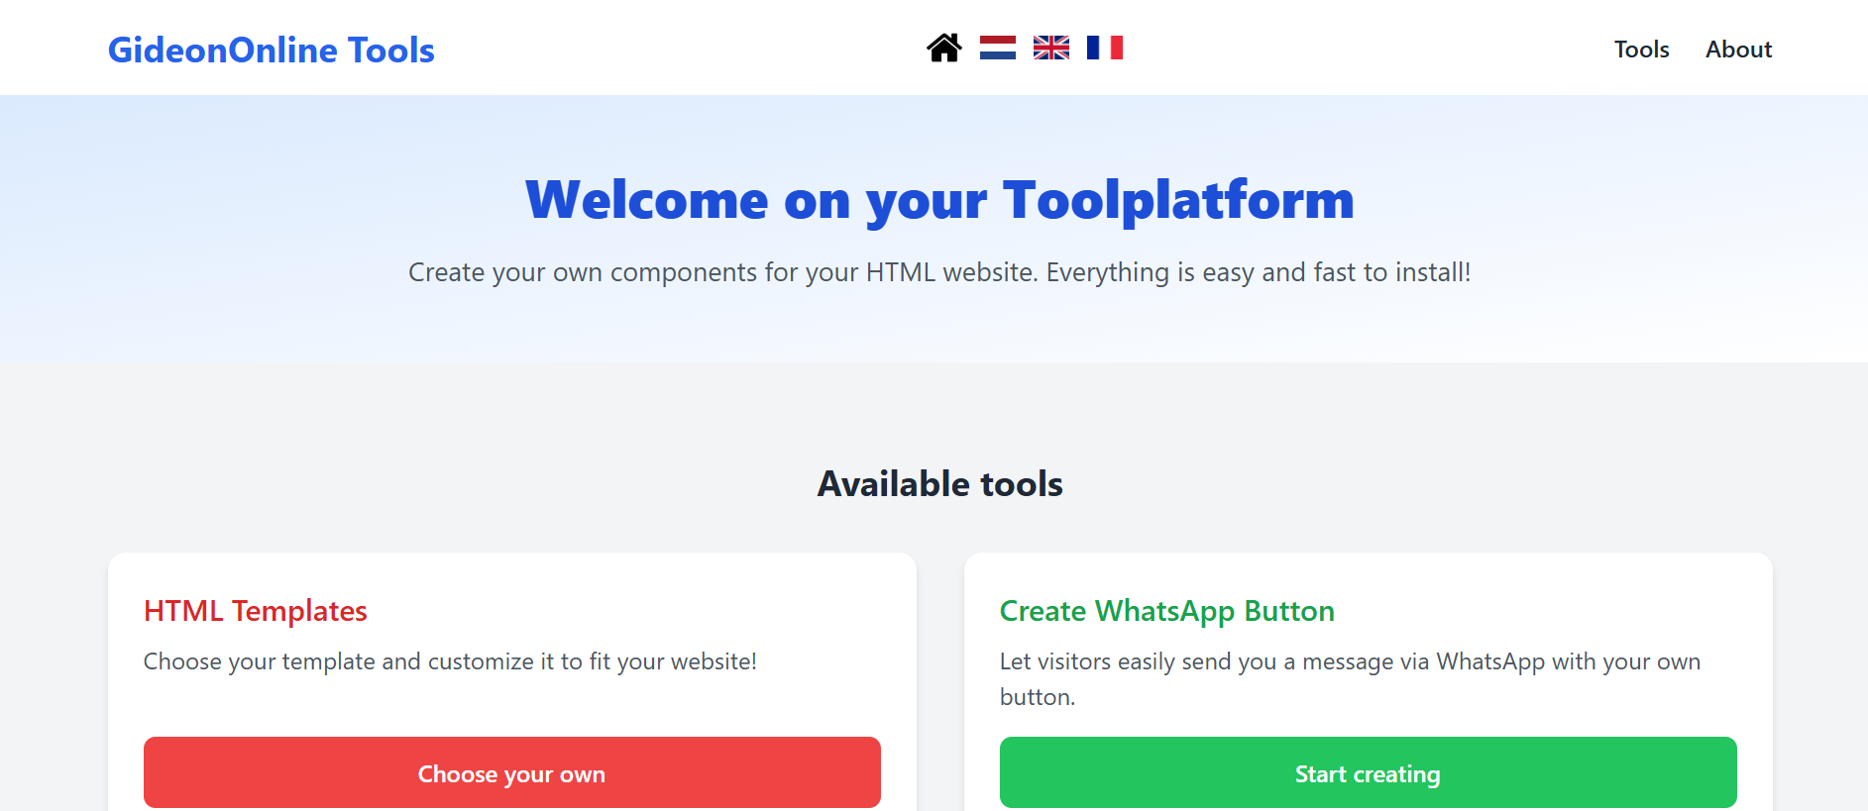Switch language with the Netherlands flag
Viewport: 1868px width, 811px height.
click(998, 48)
